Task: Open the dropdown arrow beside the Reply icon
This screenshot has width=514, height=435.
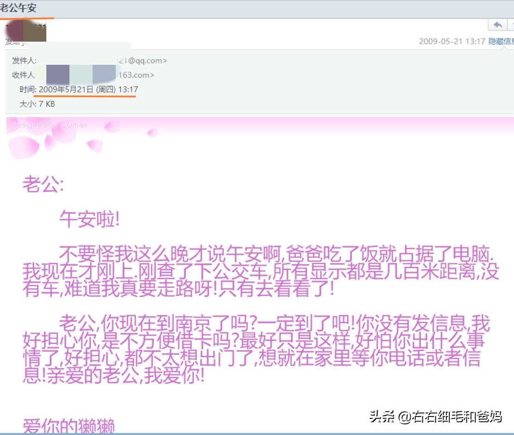Action: point(512,25)
